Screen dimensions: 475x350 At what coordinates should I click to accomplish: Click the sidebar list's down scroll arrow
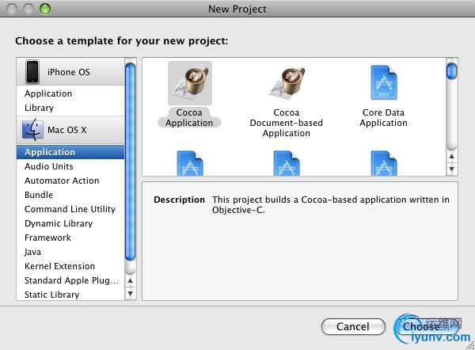coord(131,293)
